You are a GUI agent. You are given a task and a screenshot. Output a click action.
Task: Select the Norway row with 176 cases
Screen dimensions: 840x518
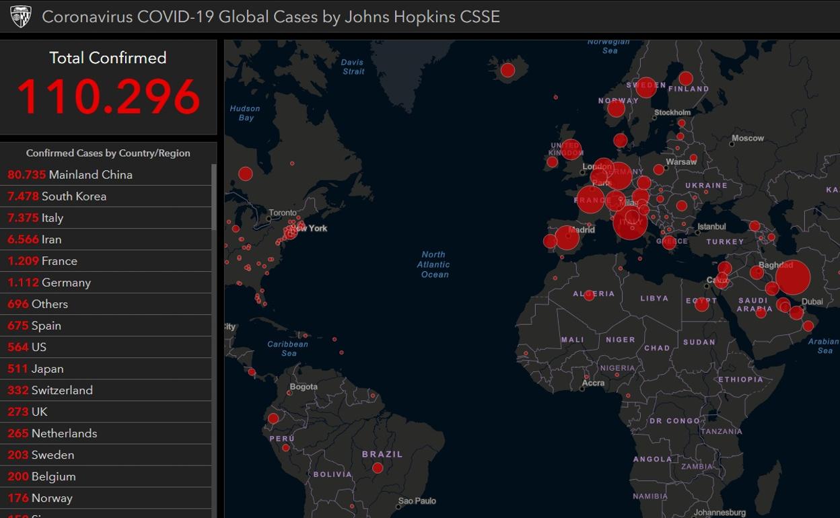tap(106, 498)
